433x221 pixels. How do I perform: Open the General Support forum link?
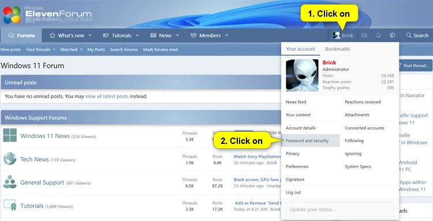tap(42, 183)
